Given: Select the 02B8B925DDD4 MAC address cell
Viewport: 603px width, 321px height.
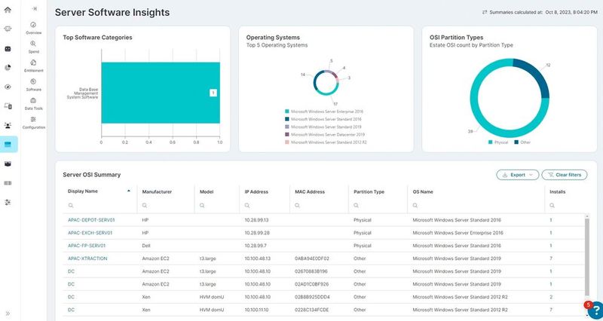Looking at the screenshot, I should point(312,297).
